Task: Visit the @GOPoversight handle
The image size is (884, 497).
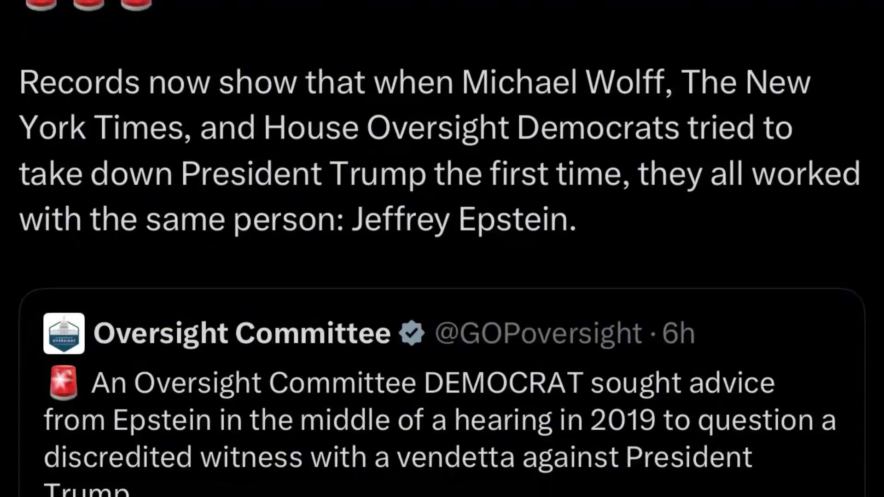Action: [x=538, y=333]
